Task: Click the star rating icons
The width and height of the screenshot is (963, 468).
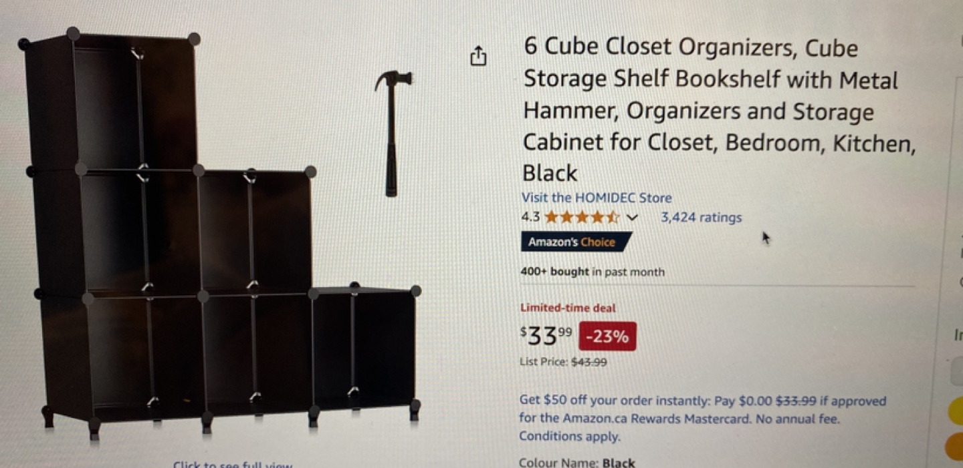Action: (x=582, y=217)
